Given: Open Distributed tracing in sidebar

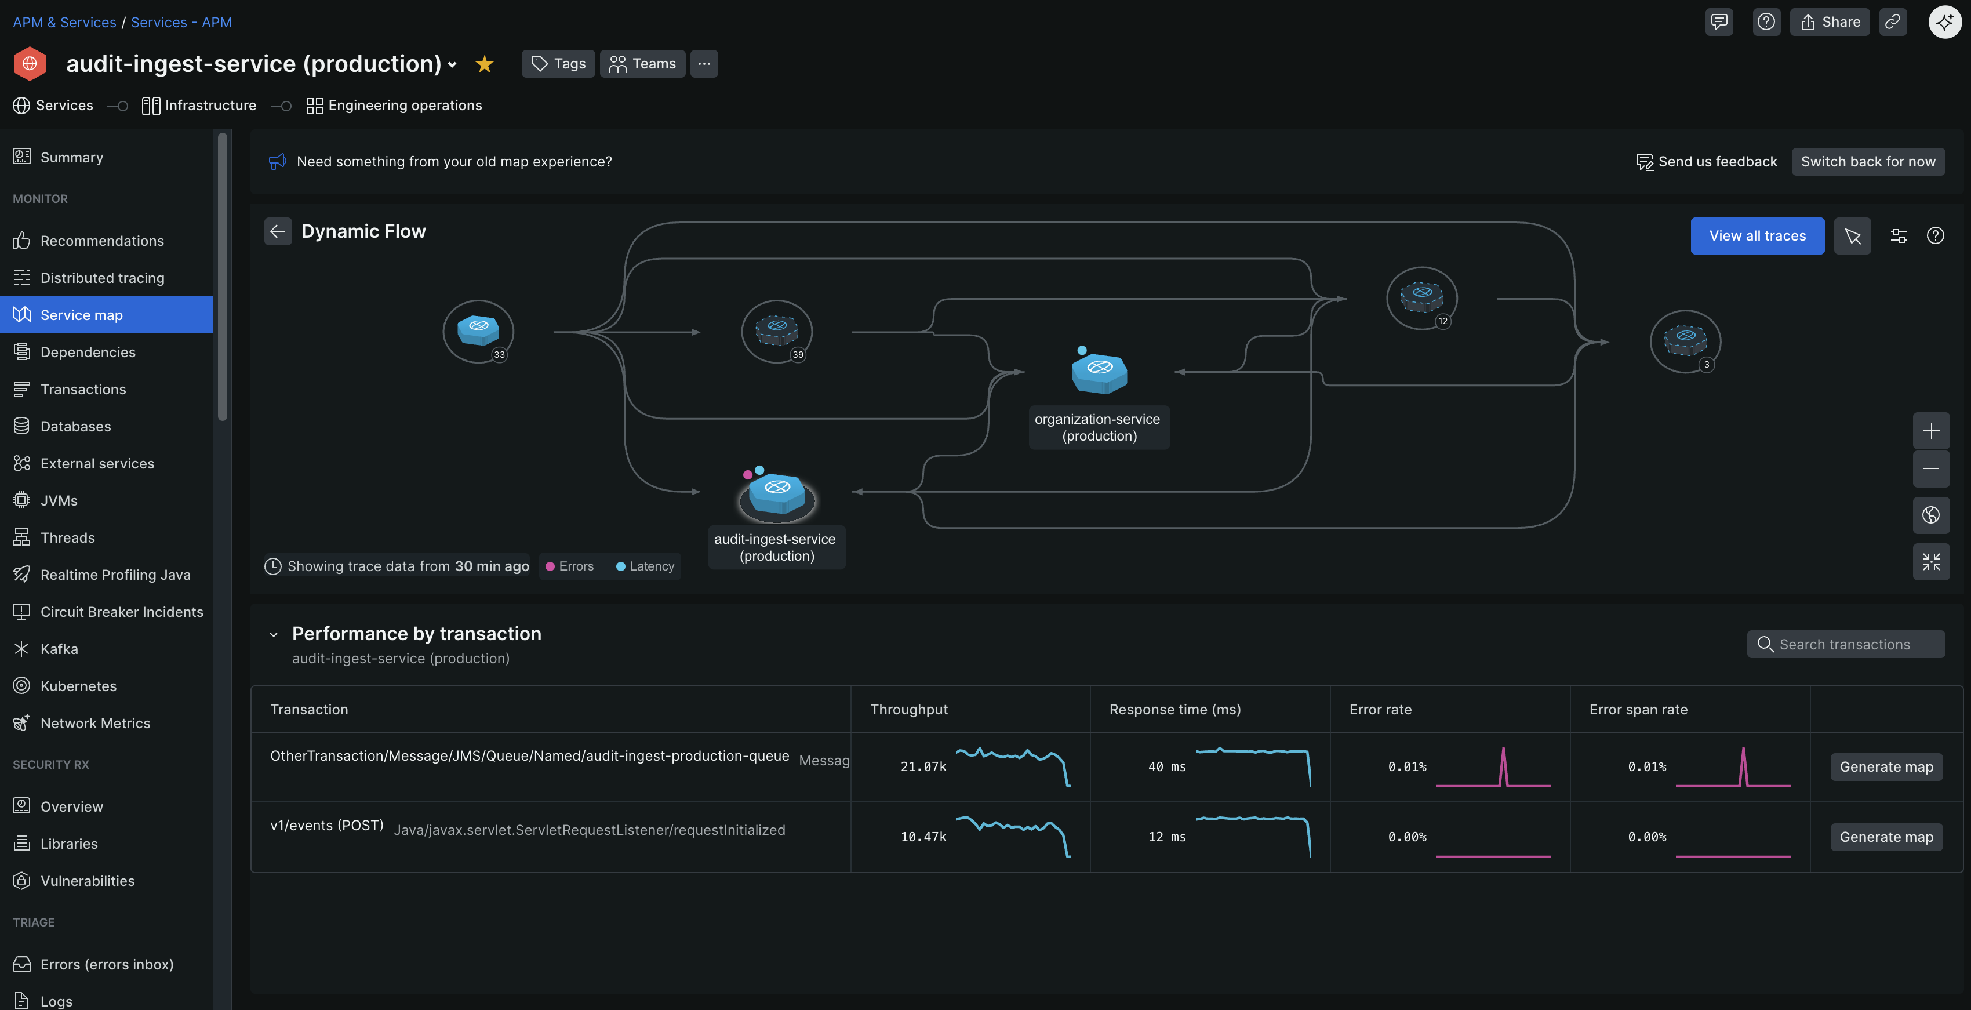Looking at the screenshot, I should (x=102, y=278).
